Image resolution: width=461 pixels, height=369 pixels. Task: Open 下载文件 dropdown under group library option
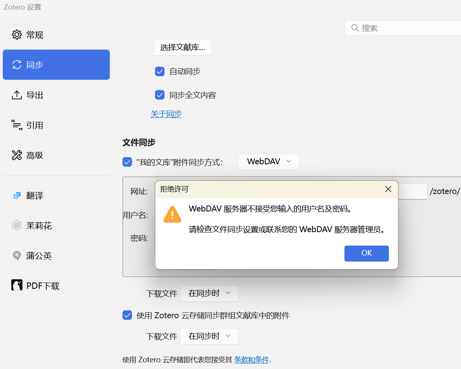point(209,336)
